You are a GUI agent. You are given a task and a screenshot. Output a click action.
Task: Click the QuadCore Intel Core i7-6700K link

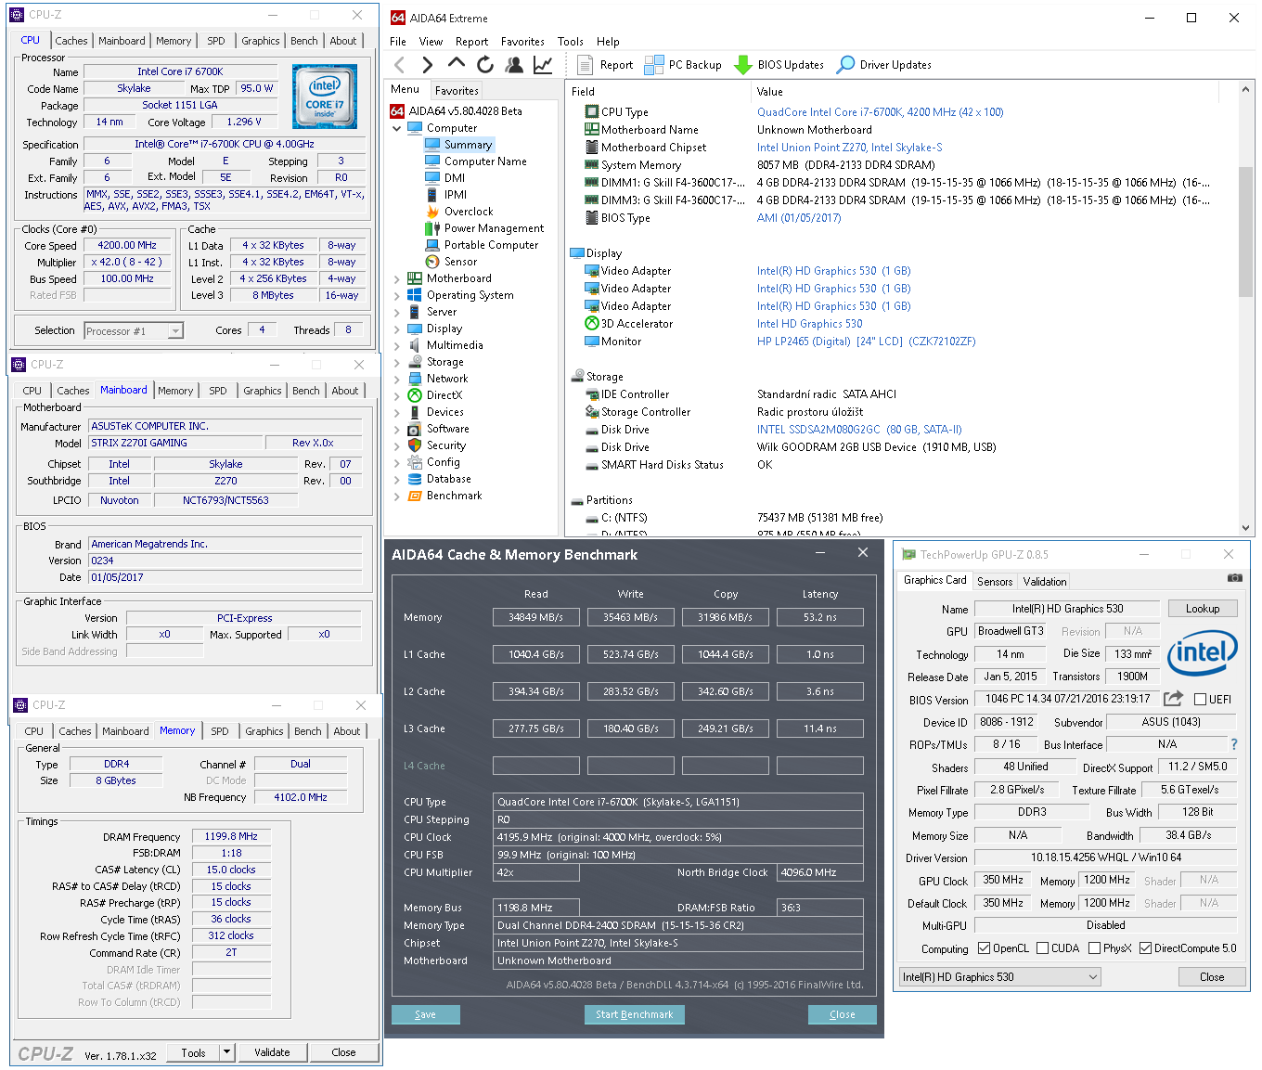pyautogui.click(x=880, y=112)
